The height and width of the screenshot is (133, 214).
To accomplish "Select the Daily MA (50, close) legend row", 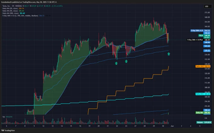I will 13,11.
